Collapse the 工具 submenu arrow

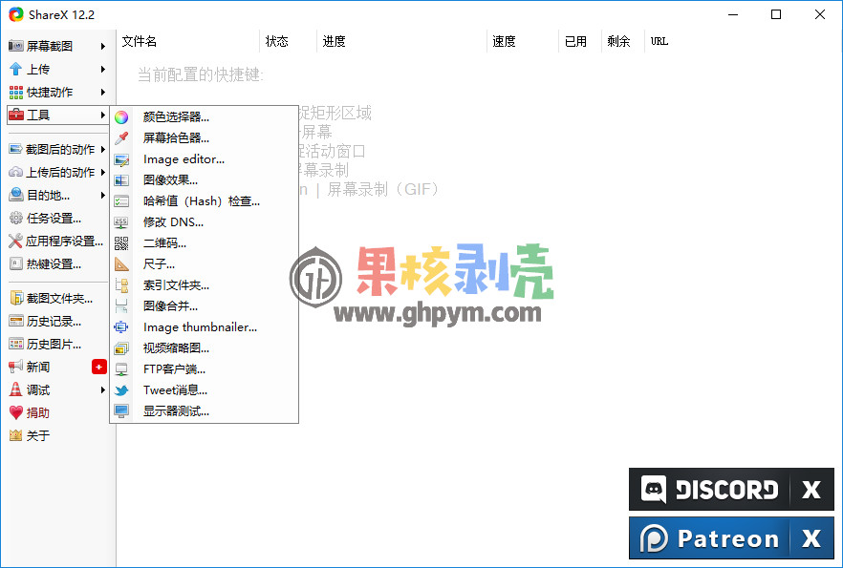tap(102, 115)
